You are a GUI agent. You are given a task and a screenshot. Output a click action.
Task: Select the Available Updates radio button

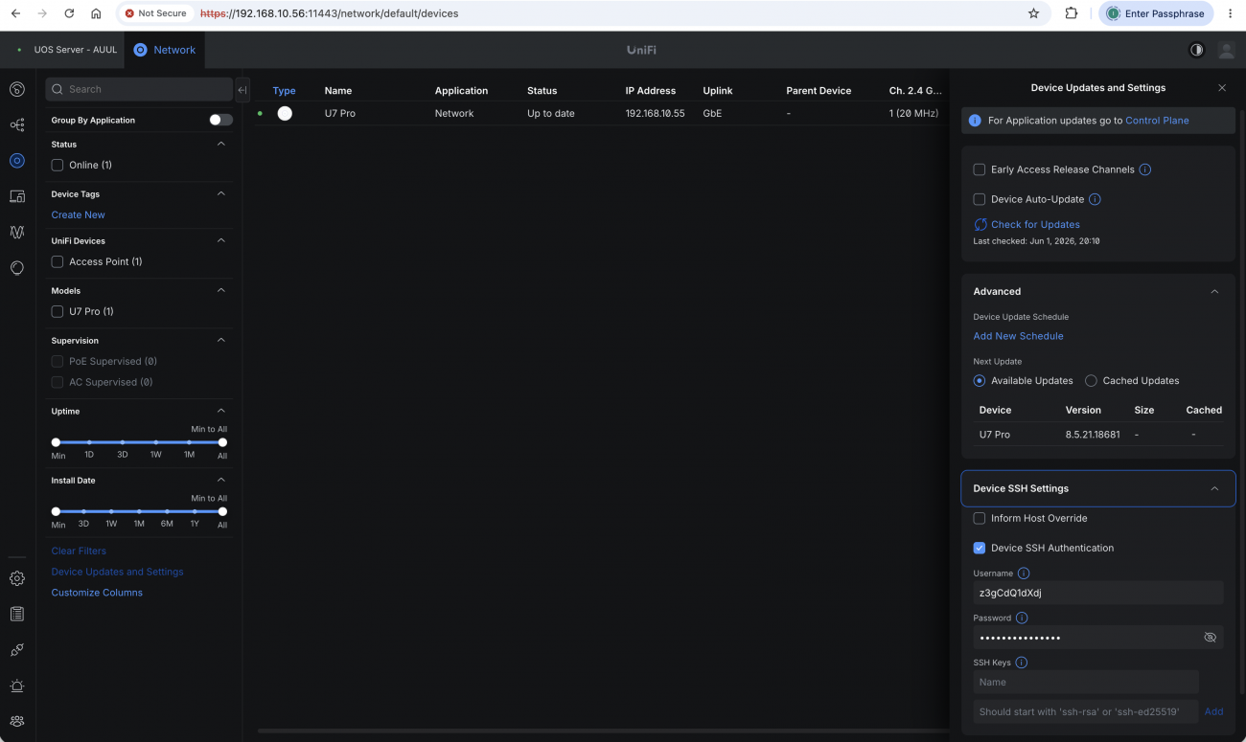click(x=980, y=380)
